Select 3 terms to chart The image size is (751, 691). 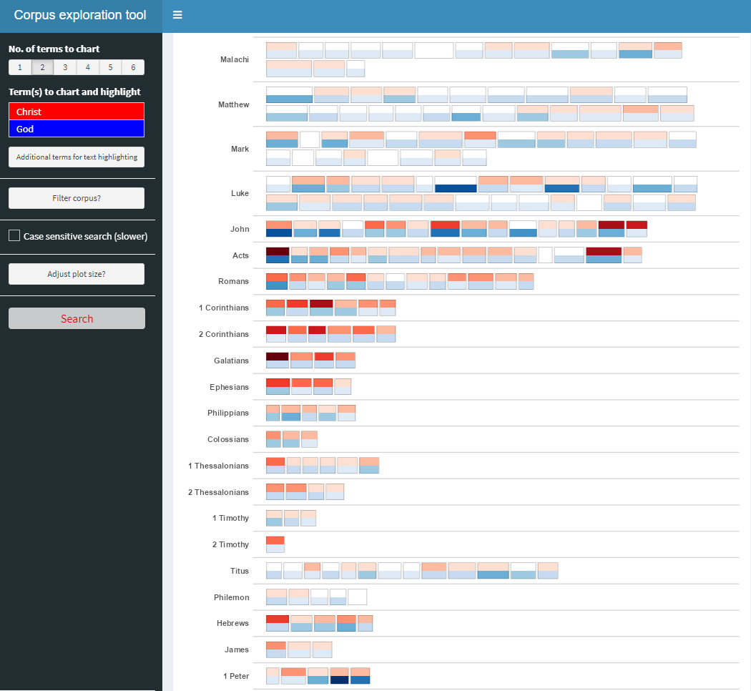pos(65,67)
